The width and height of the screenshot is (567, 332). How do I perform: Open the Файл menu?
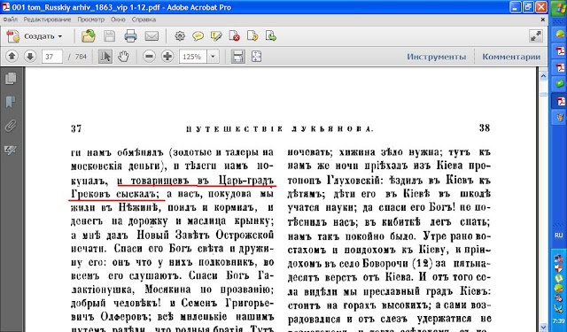(10, 19)
